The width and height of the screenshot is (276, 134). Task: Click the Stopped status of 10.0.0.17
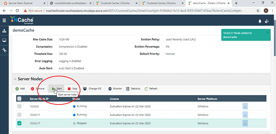click(x=80, y=123)
